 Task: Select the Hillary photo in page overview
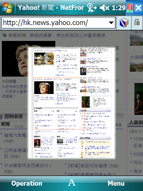click(x=44, y=88)
